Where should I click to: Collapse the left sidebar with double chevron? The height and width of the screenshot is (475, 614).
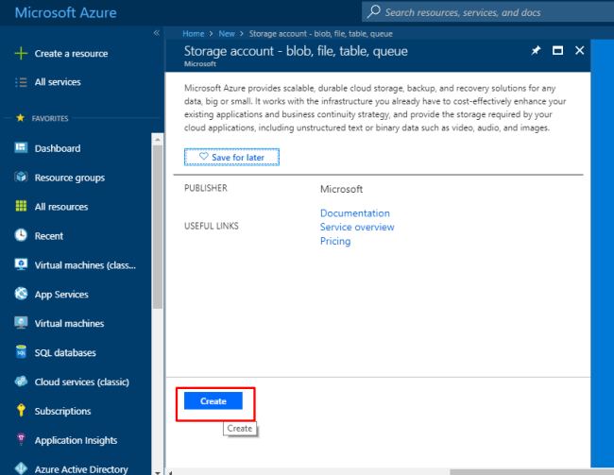157,32
